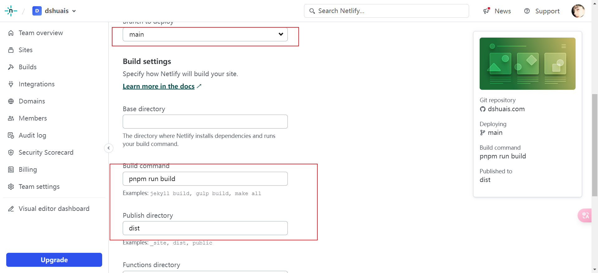The height and width of the screenshot is (273, 598).
Task: Open Integrations in the sidebar
Action: [37, 84]
